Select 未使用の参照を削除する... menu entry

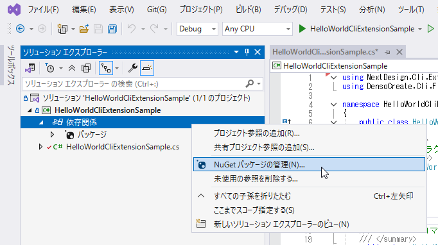(x=309, y=178)
